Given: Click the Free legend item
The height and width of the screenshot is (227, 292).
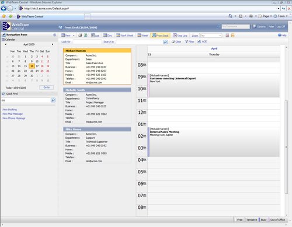Looking at the screenshot, I should (239, 219).
